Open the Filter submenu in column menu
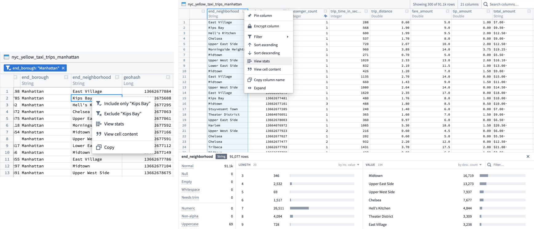Image resolution: width=534 pixels, height=229 pixels. click(268, 37)
